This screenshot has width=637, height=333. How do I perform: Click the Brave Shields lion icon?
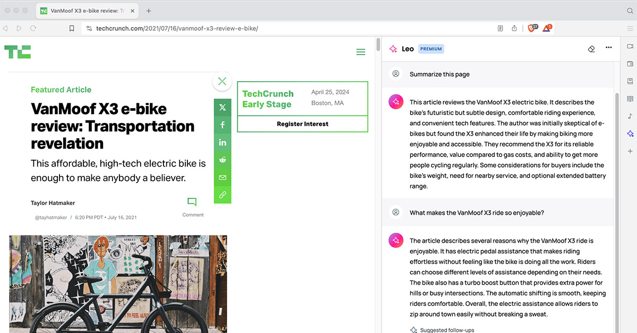click(x=531, y=29)
